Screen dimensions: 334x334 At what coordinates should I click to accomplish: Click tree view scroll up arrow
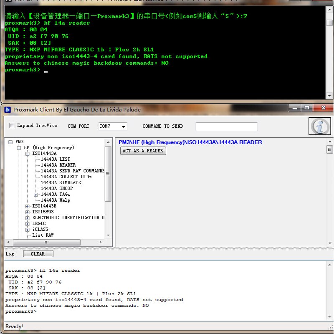pyautogui.click(x=108, y=142)
